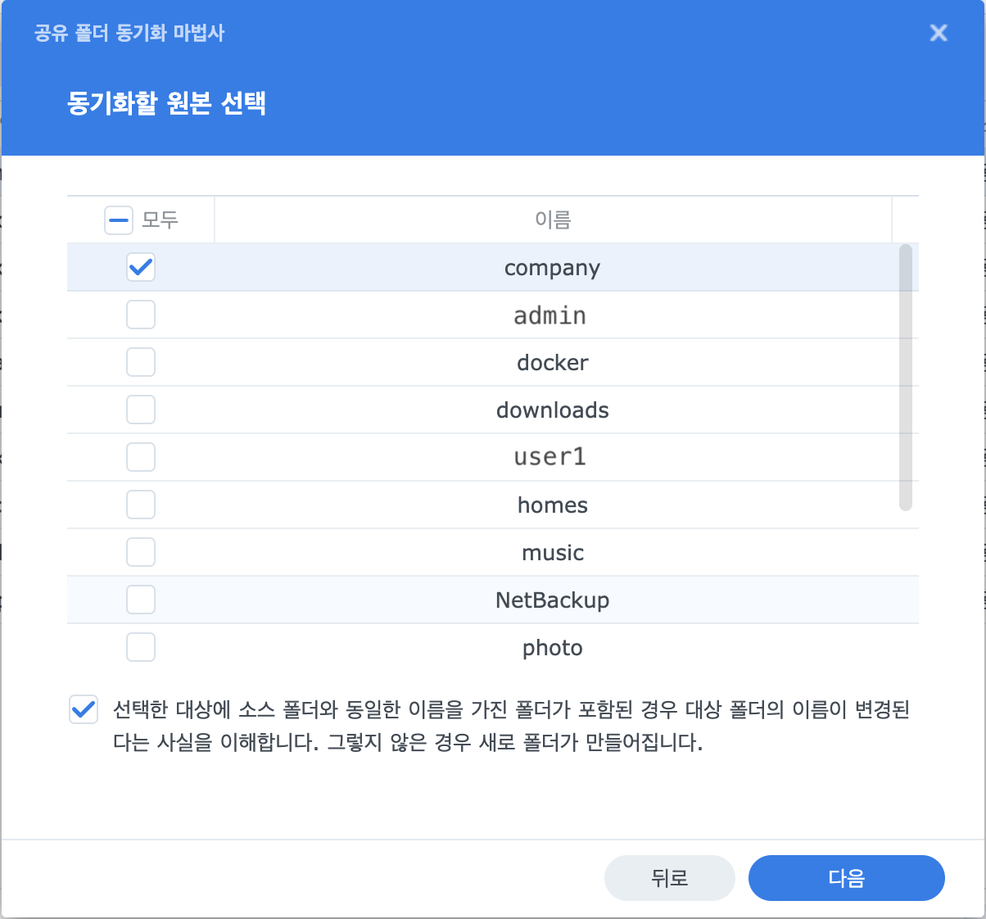Viewport: 986px width, 919px height.
Task: Toggle the 모두 select-all checkbox
Action: click(119, 220)
